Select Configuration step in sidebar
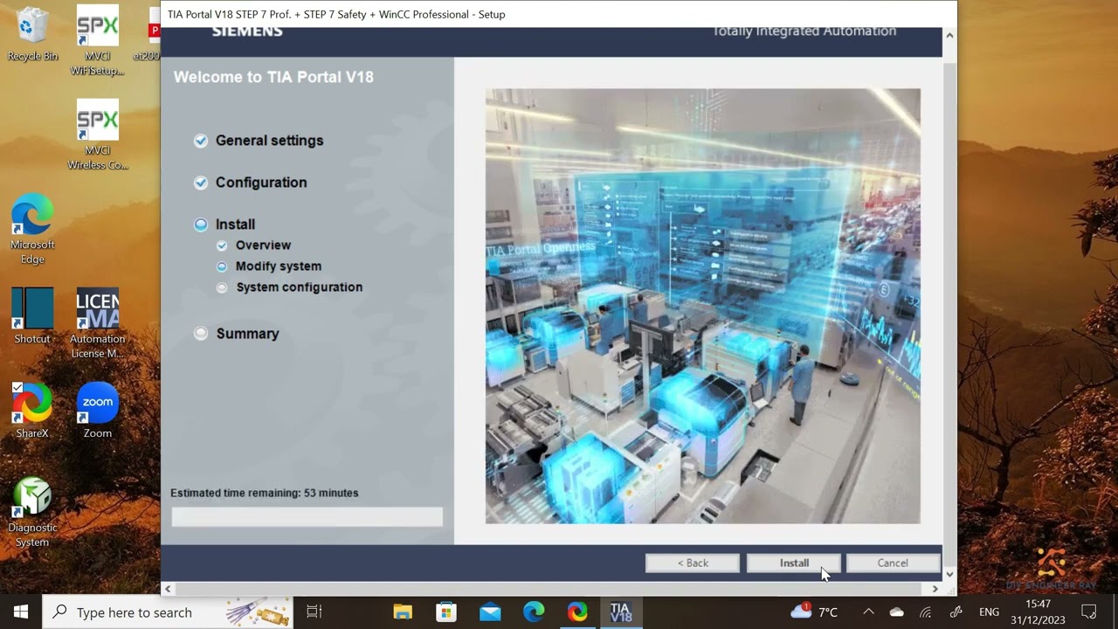 261,183
